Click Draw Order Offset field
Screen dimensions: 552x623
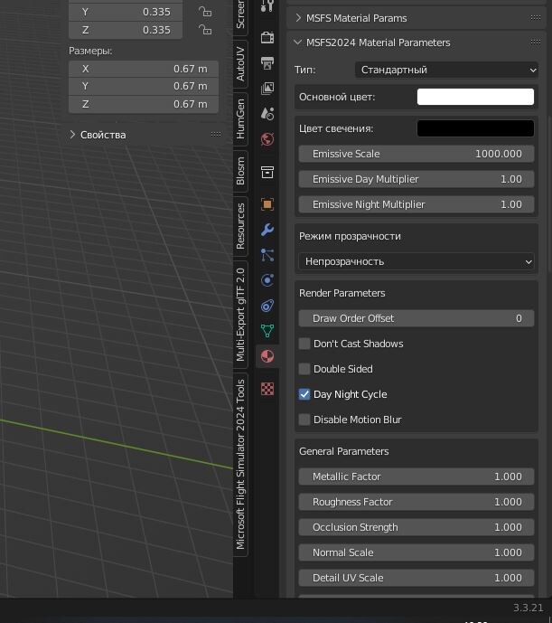pos(416,318)
